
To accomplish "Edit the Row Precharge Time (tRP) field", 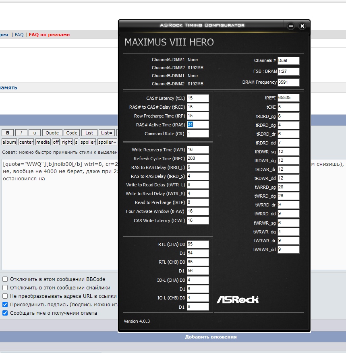I will tap(198, 116).
